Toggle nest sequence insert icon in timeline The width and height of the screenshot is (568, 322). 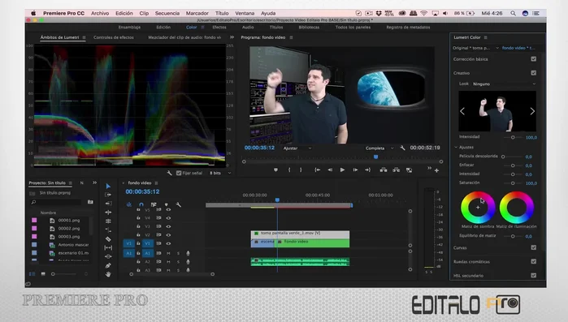129,204
